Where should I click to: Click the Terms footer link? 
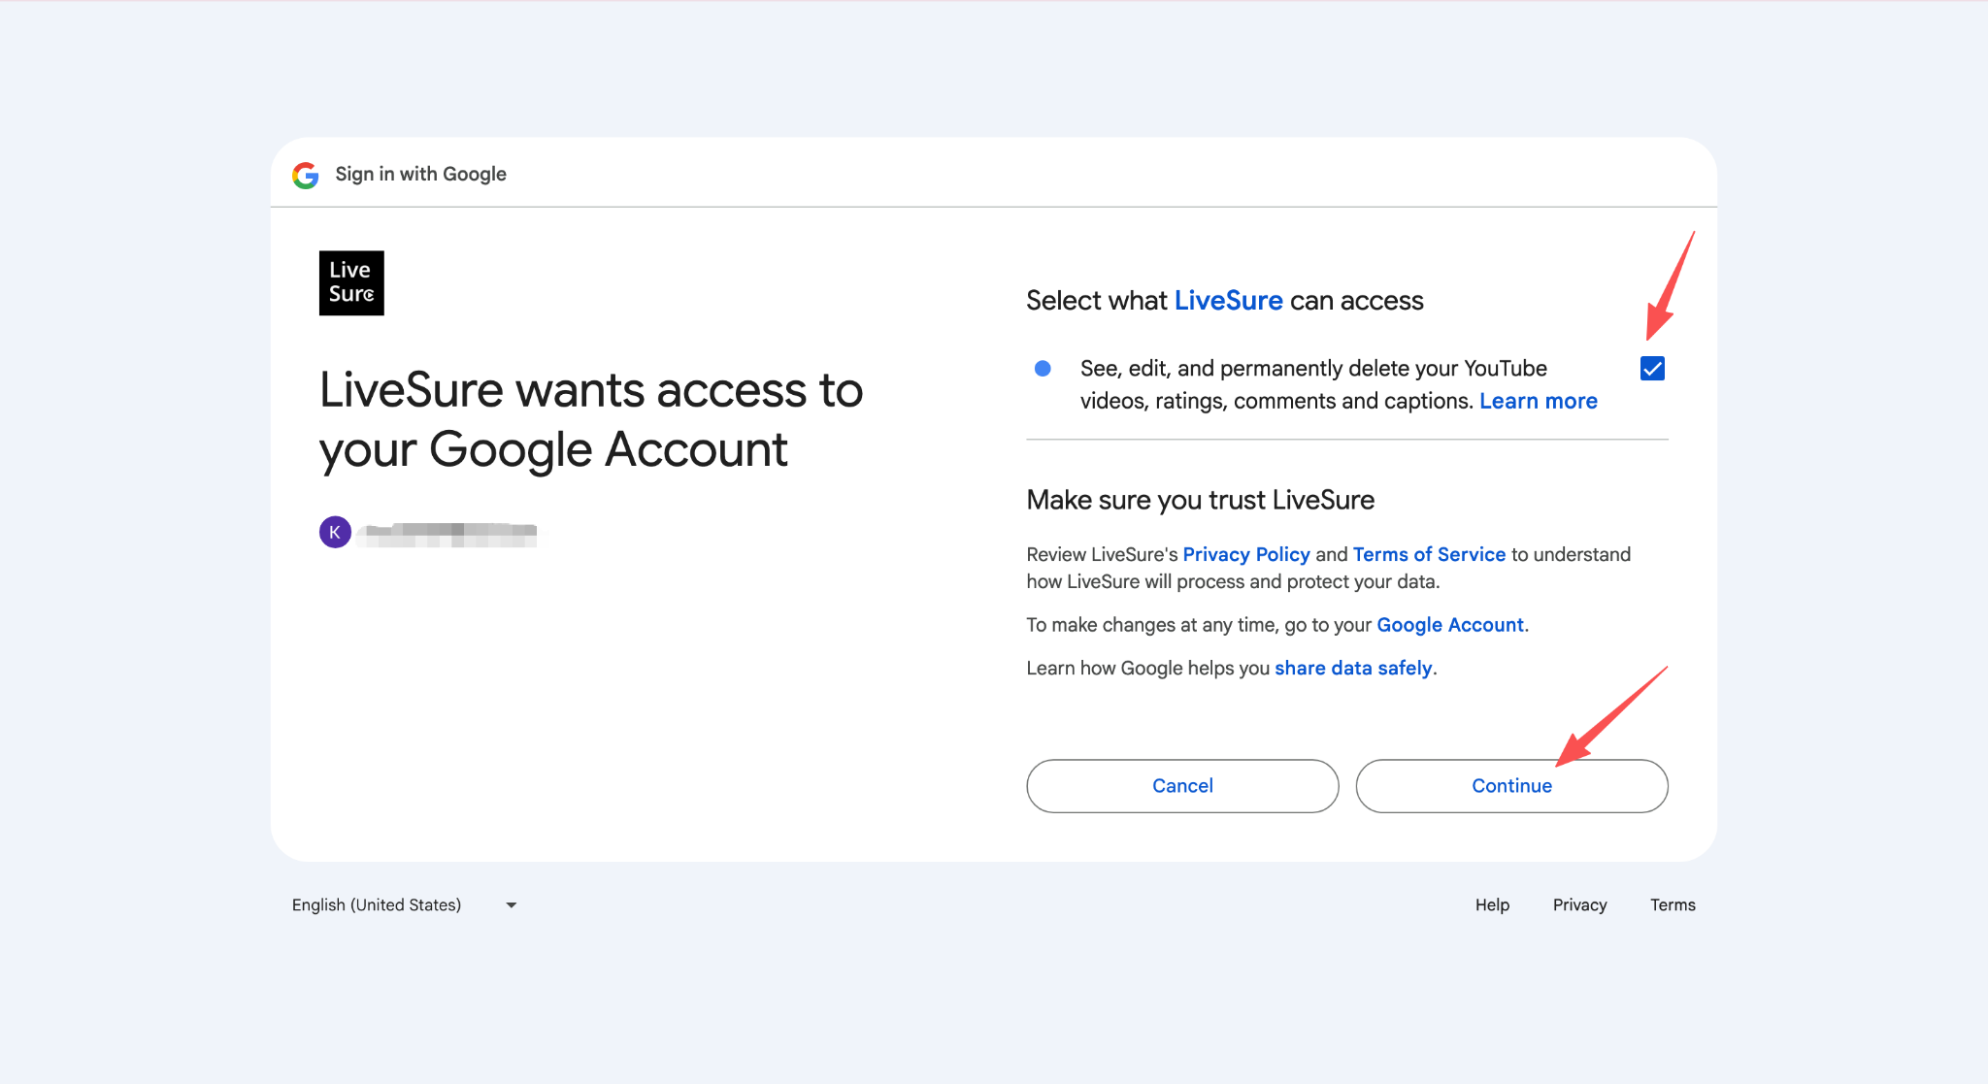coord(1673,904)
